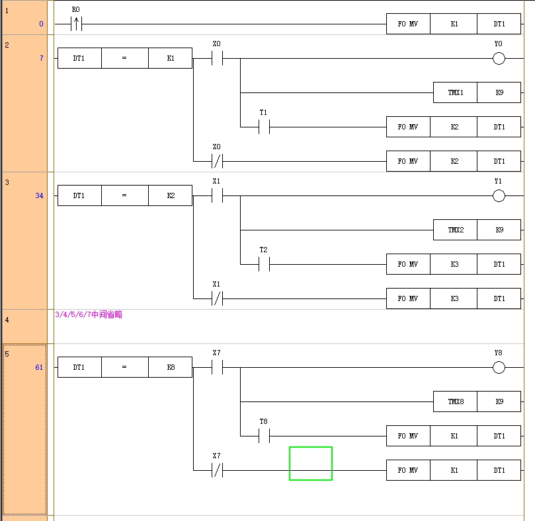The height and width of the screenshot is (521, 535).
Task: Select the T8 timer contact
Action: click(x=264, y=436)
